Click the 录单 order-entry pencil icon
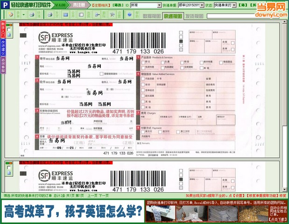The image size is (289, 224). (11, 14)
